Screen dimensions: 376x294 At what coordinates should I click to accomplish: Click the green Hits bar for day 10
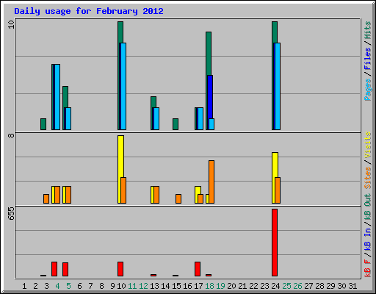point(120,32)
